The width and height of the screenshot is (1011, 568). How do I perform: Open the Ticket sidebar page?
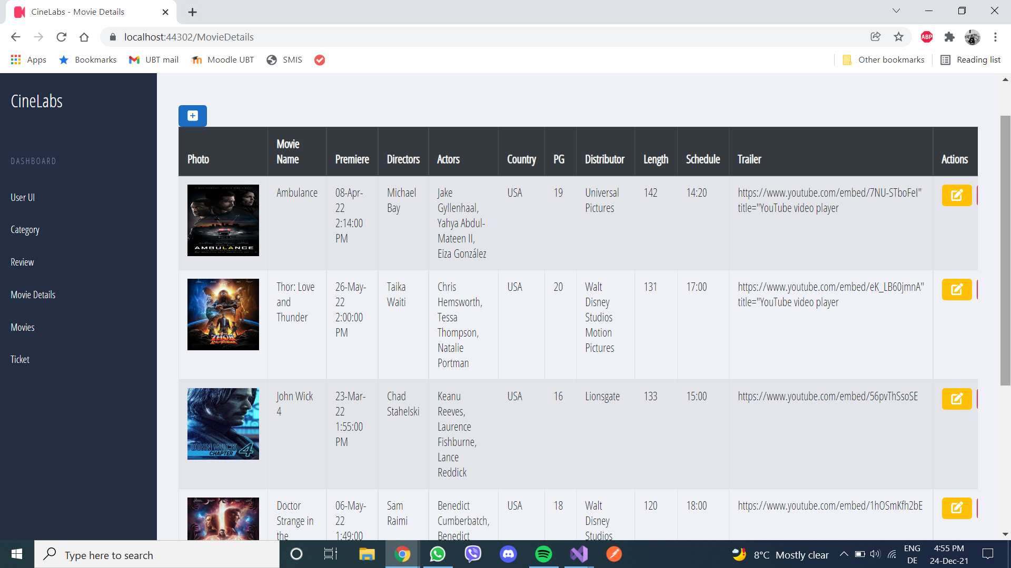click(x=20, y=359)
